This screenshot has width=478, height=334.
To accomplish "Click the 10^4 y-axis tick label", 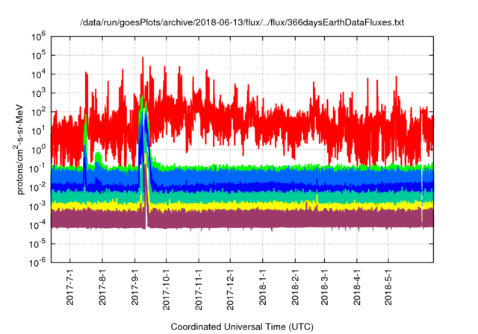I will pos(38,75).
